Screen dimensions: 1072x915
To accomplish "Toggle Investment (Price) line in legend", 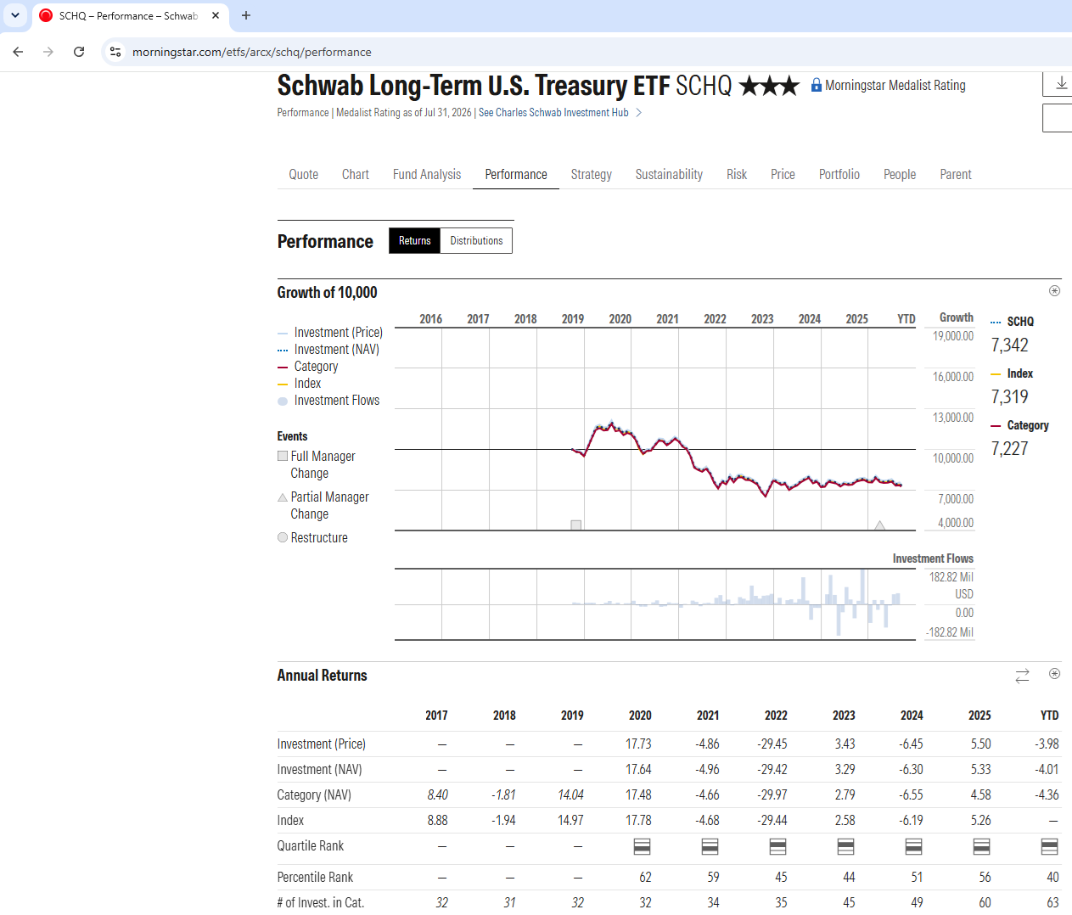I will point(330,333).
